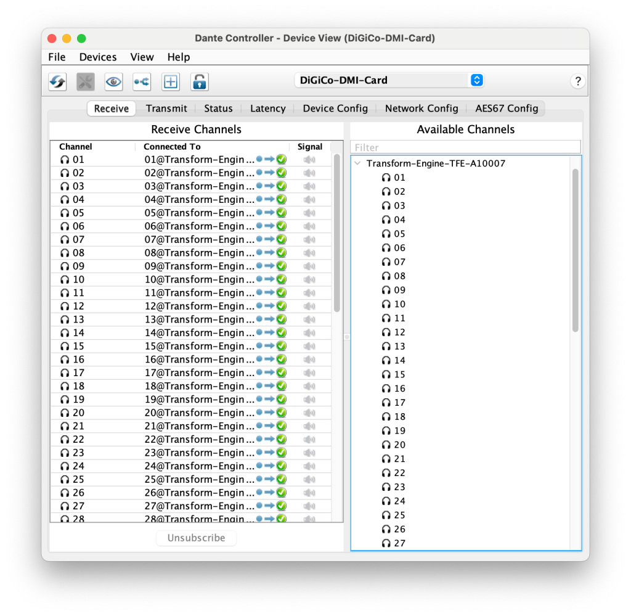Click the Receive Channels list scrollbar
Viewport: 631px width, 616px height.
coord(337,233)
